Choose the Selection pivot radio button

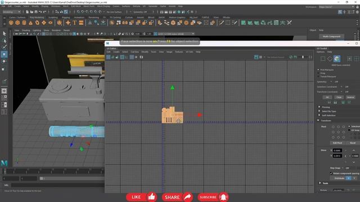pyautogui.click(x=349, y=126)
